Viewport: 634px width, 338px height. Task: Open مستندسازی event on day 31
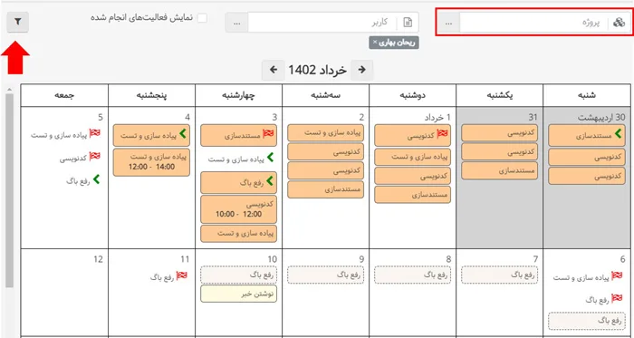499,170
